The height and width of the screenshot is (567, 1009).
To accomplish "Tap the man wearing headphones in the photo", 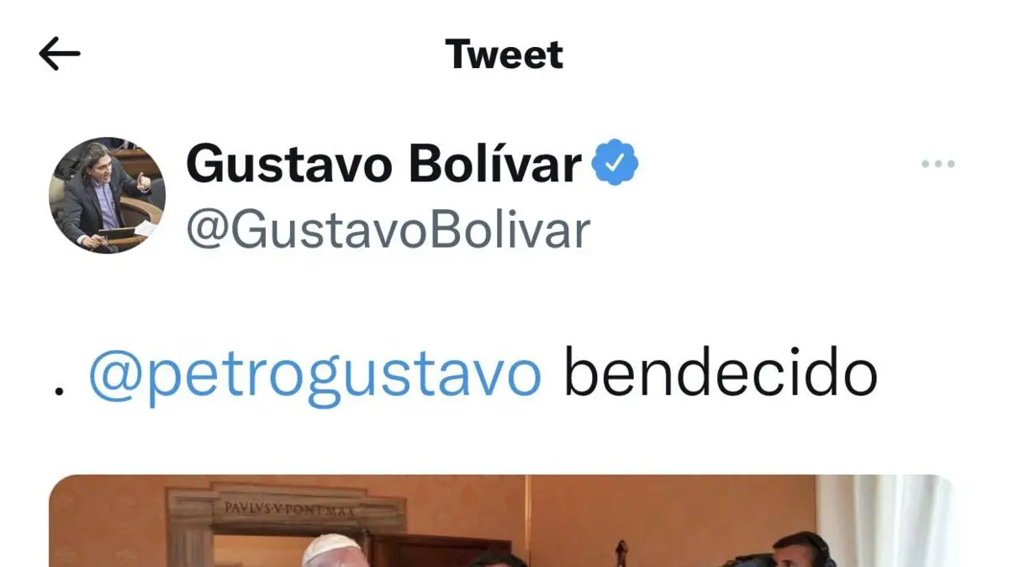I will point(799,550).
